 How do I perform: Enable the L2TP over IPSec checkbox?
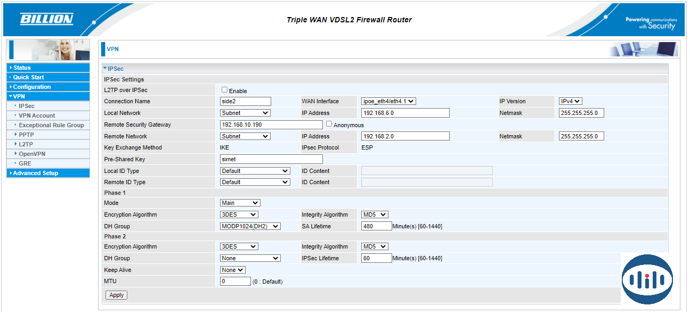coord(224,90)
